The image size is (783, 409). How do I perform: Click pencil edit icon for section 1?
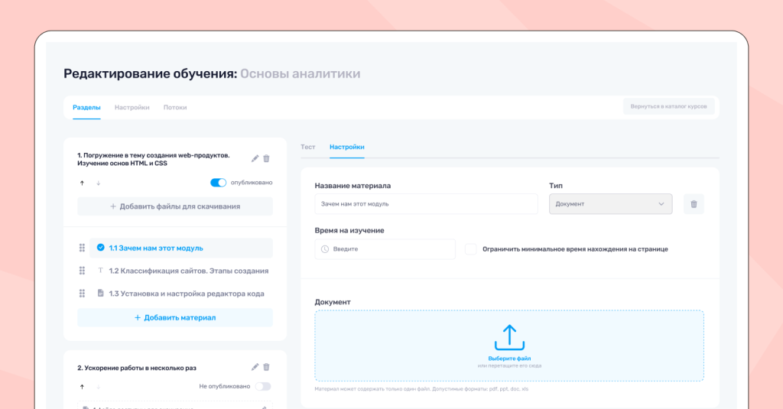pyautogui.click(x=255, y=158)
